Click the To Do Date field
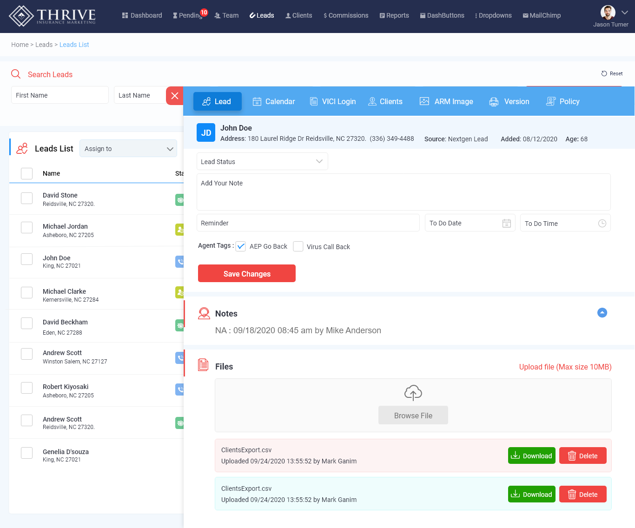The width and height of the screenshot is (635, 528). [x=470, y=223]
